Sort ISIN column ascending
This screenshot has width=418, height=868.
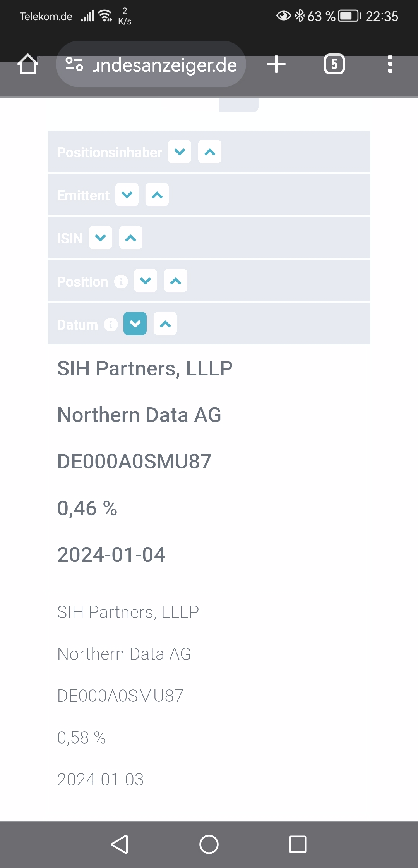click(x=131, y=238)
